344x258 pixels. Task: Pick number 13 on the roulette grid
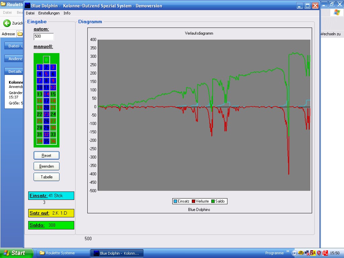pos(40,94)
